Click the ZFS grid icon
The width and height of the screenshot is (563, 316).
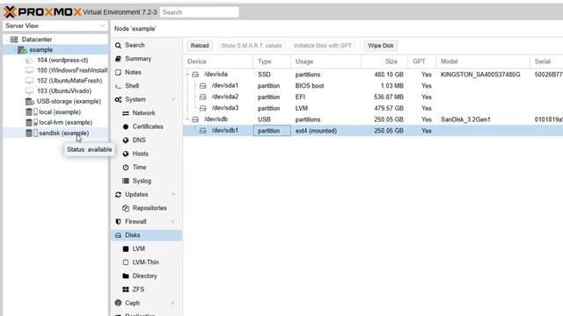pyautogui.click(x=126, y=290)
